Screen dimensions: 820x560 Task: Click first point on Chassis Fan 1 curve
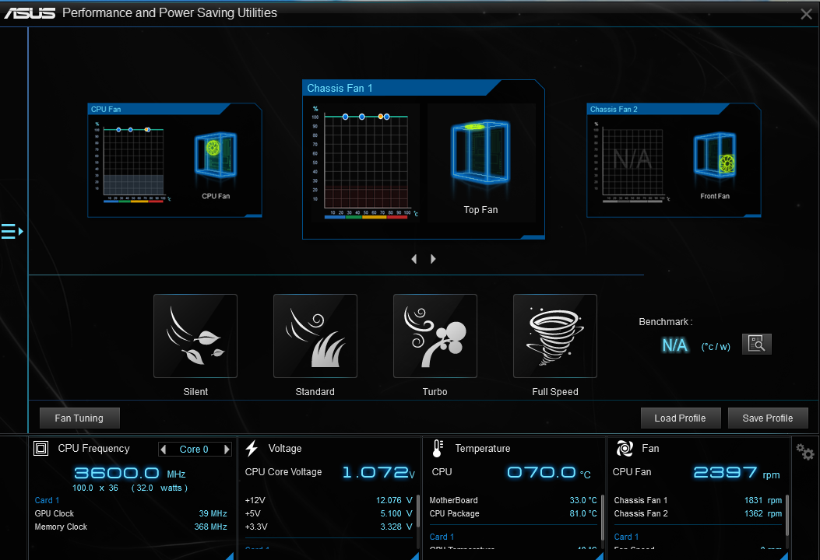(x=345, y=117)
